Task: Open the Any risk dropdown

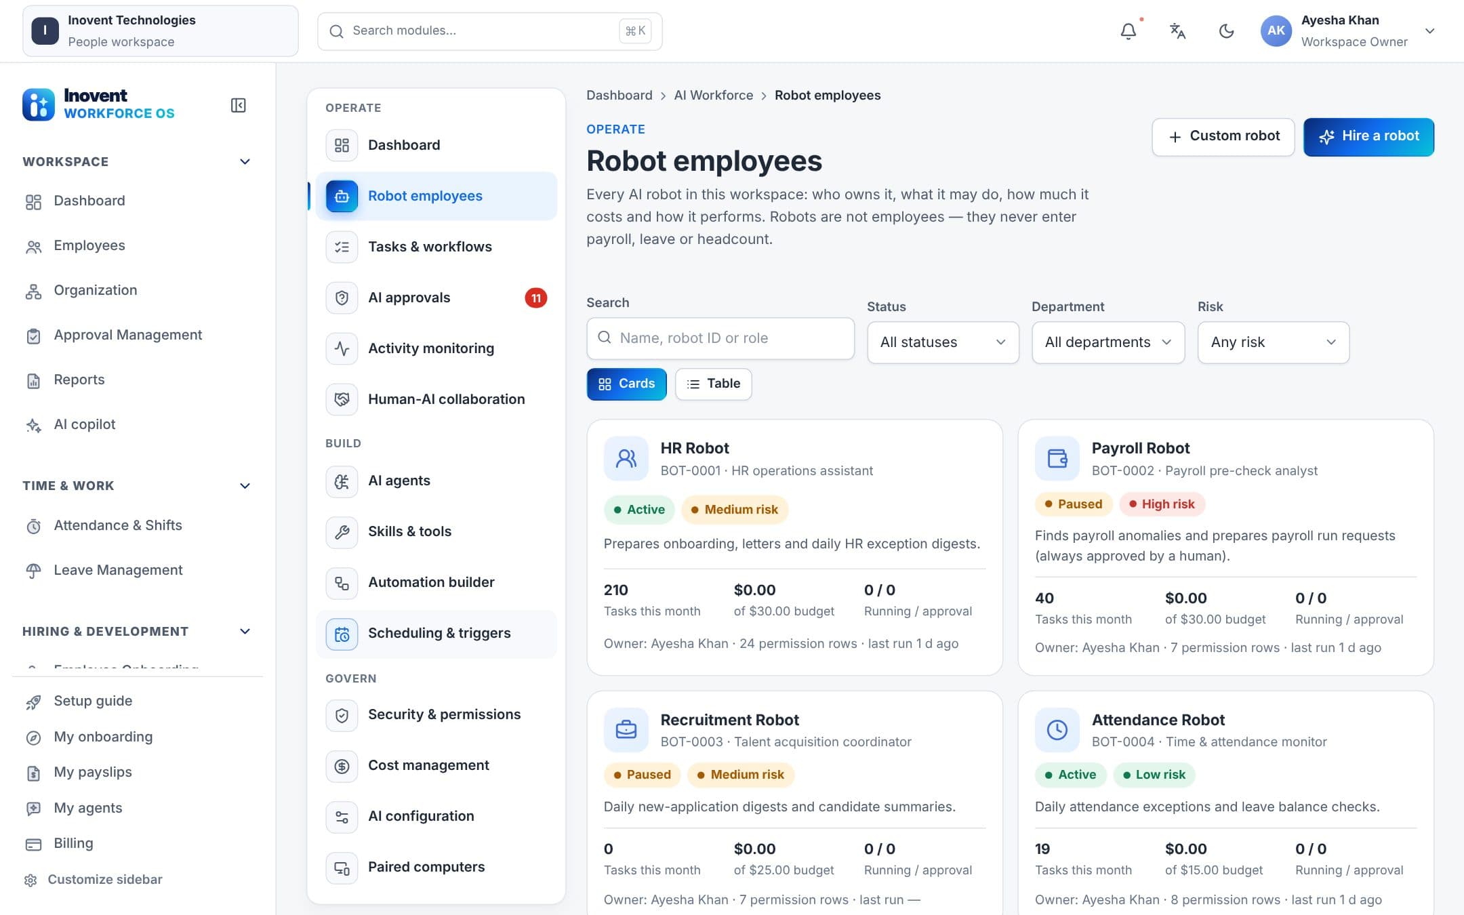Action: pyautogui.click(x=1274, y=342)
